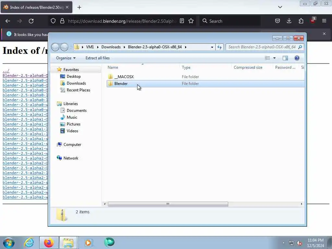Select Favorites heading
This screenshot has width=332, height=249.
(71, 70)
